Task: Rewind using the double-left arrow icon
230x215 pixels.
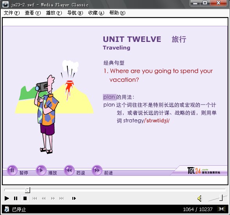Action: click(43, 199)
